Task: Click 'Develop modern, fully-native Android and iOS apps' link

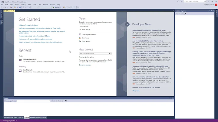Action: point(34,36)
